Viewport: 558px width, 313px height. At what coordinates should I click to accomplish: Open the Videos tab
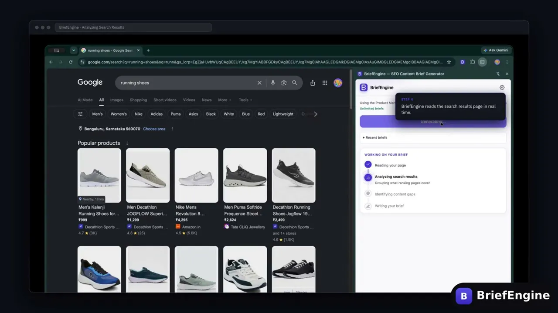(x=189, y=100)
